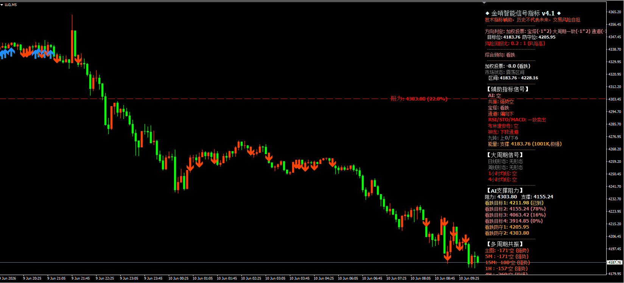Screen dimensions: 624x283
Task: Select the chart shift triangle on the top edge
Action: (484, 3)
